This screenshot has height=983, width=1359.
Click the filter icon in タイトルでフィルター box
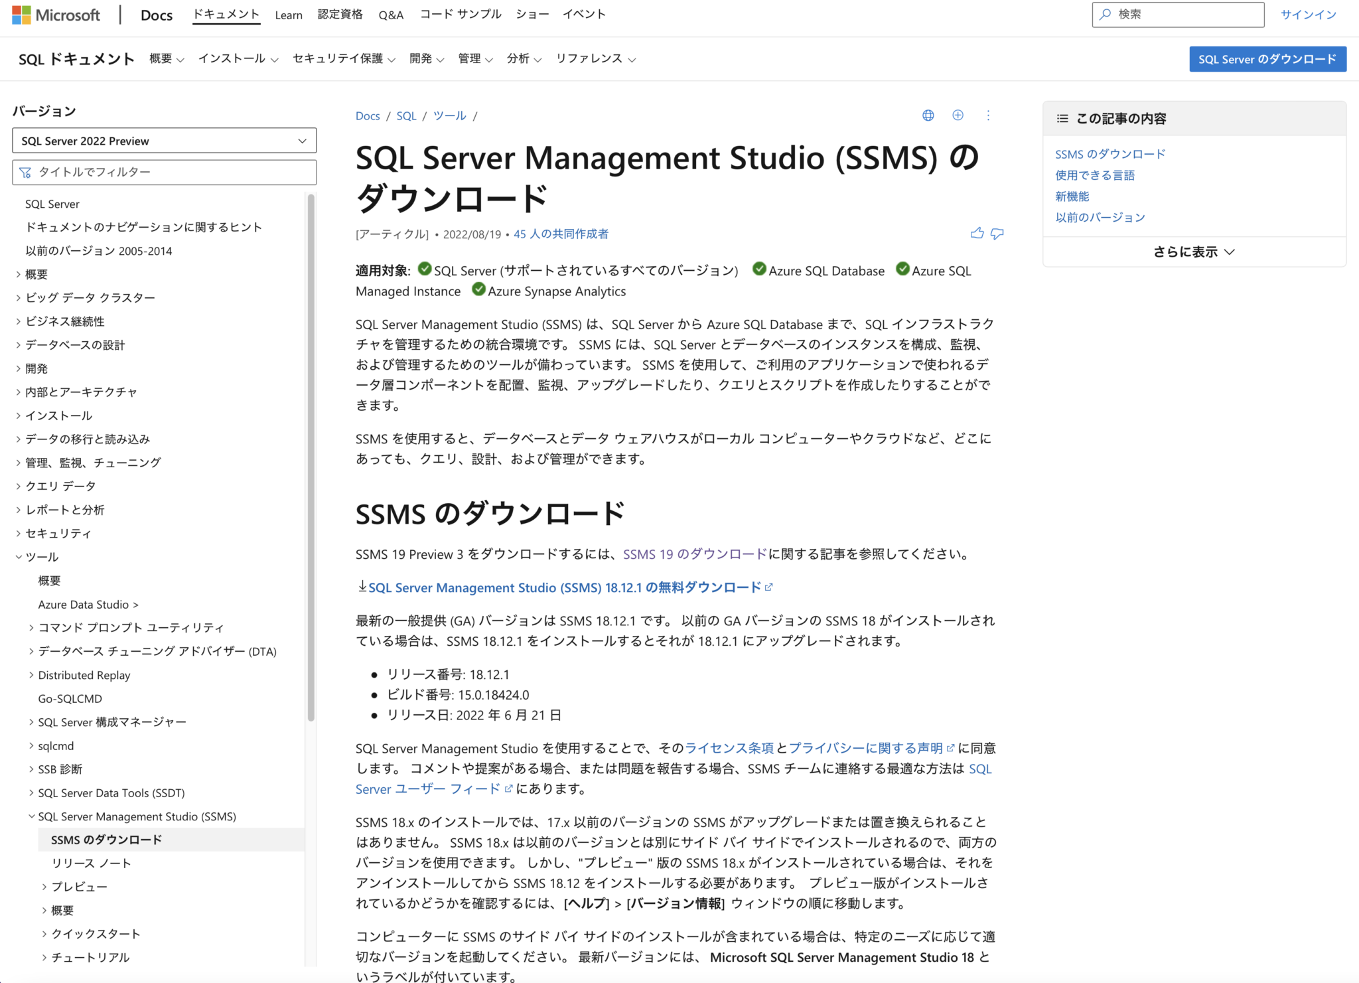[25, 172]
